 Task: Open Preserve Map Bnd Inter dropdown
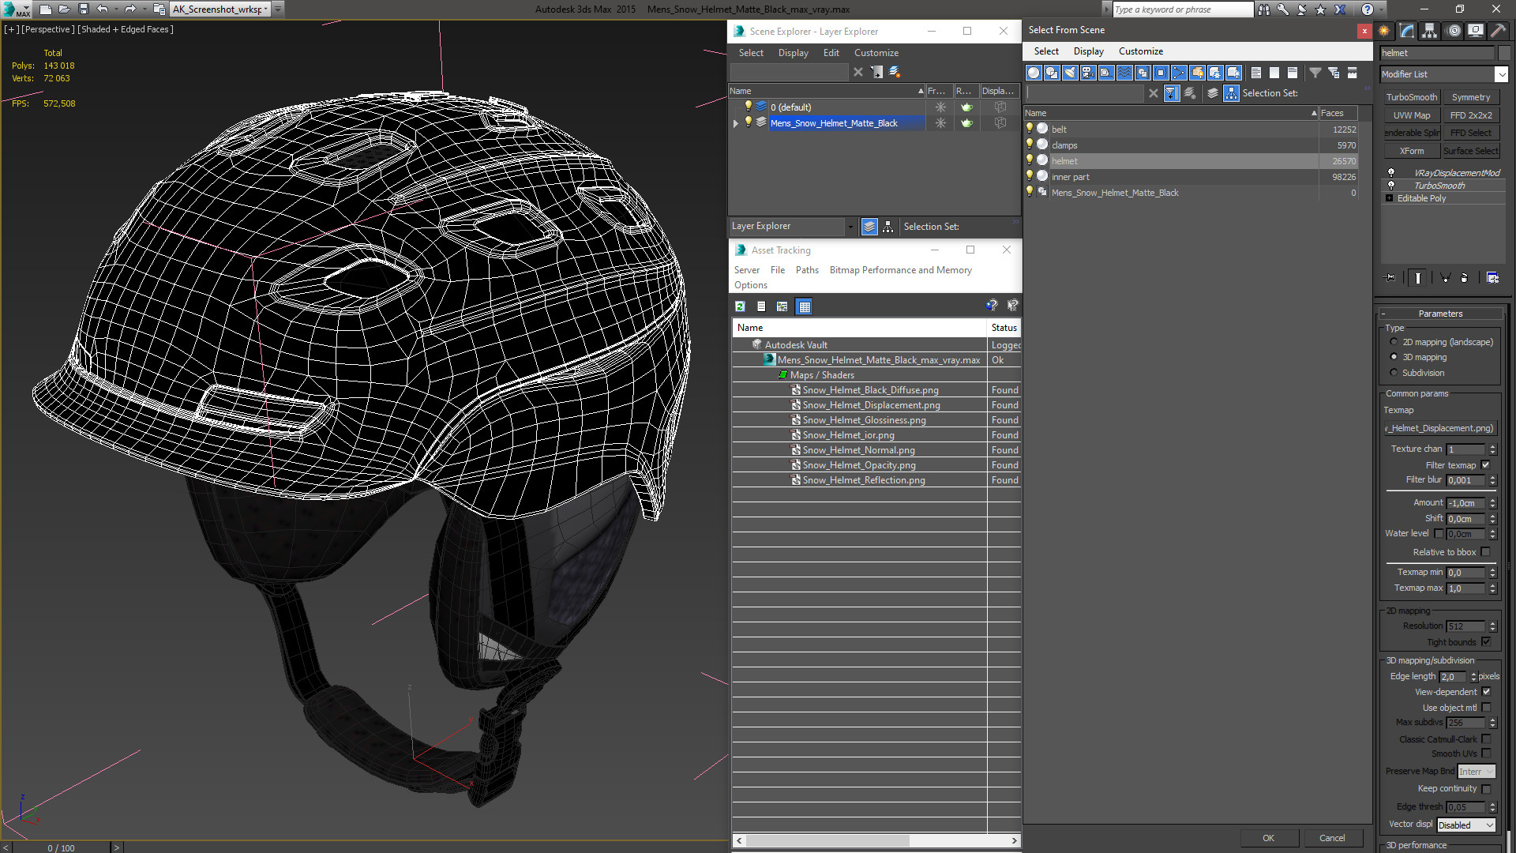[x=1476, y=772]
